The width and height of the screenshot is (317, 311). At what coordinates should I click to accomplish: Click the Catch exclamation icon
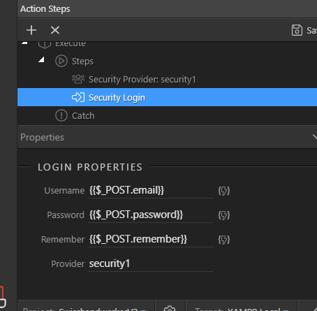61,115
